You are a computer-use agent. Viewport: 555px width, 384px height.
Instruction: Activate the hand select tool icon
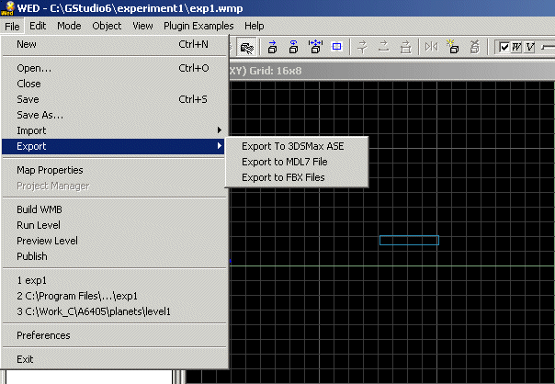tap(246, 46)
